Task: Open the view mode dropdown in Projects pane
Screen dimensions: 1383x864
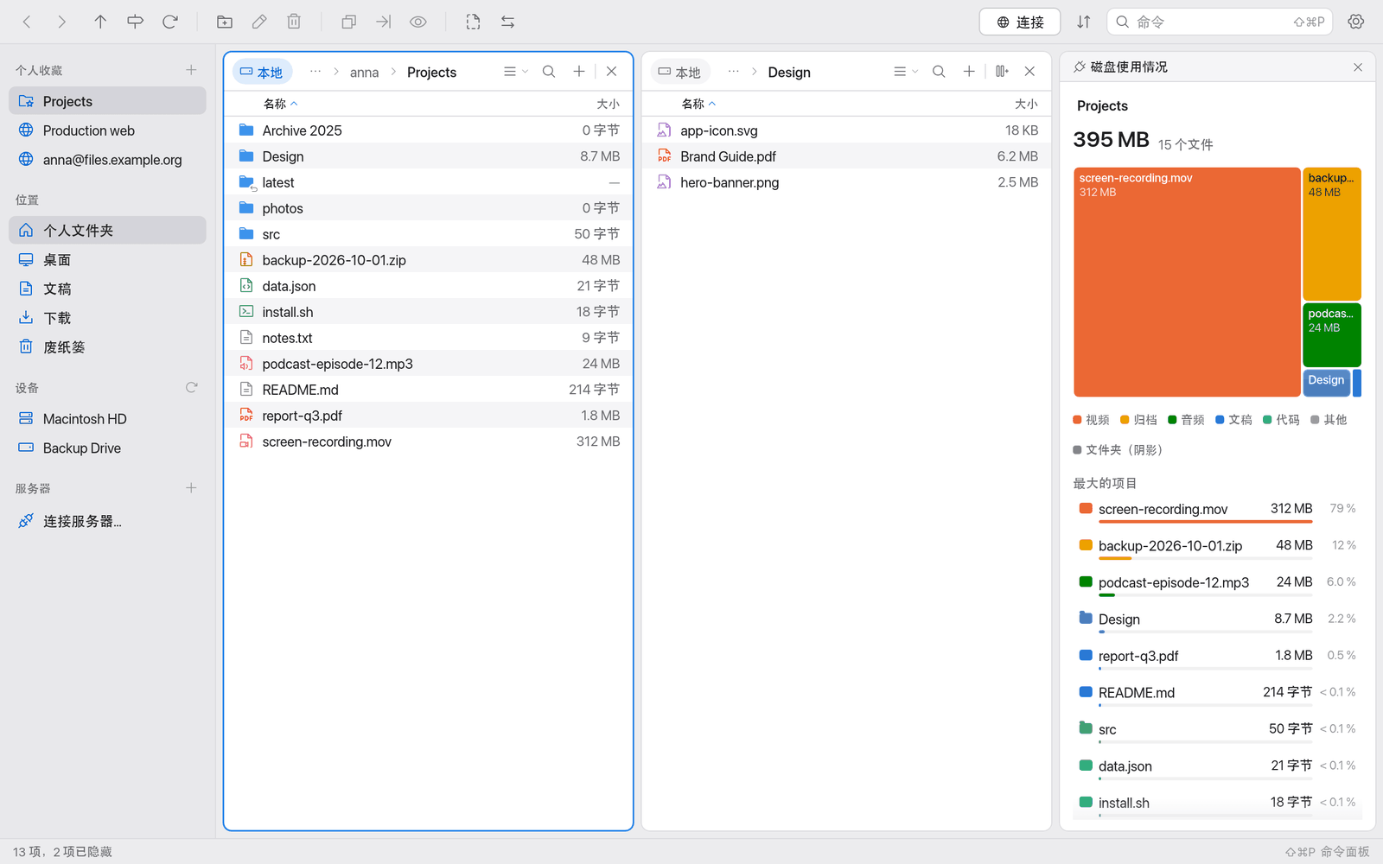Action: [x=516, y=72]
